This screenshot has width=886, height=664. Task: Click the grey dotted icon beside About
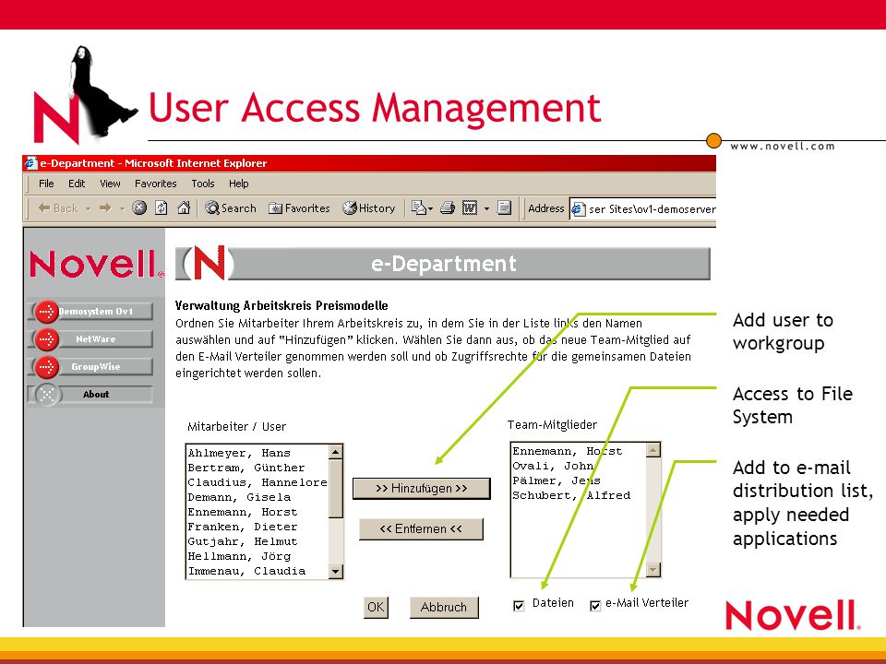[47, 394]
